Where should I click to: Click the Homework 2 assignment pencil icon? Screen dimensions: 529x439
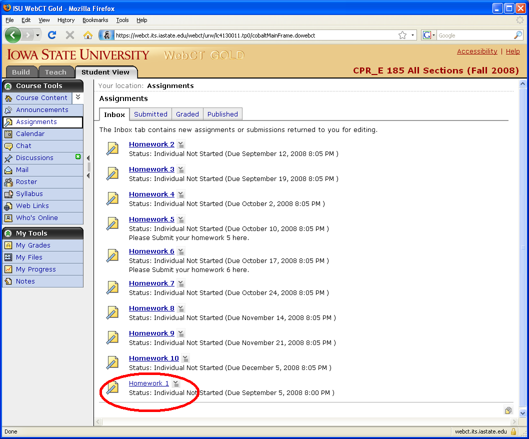point(112,148)
